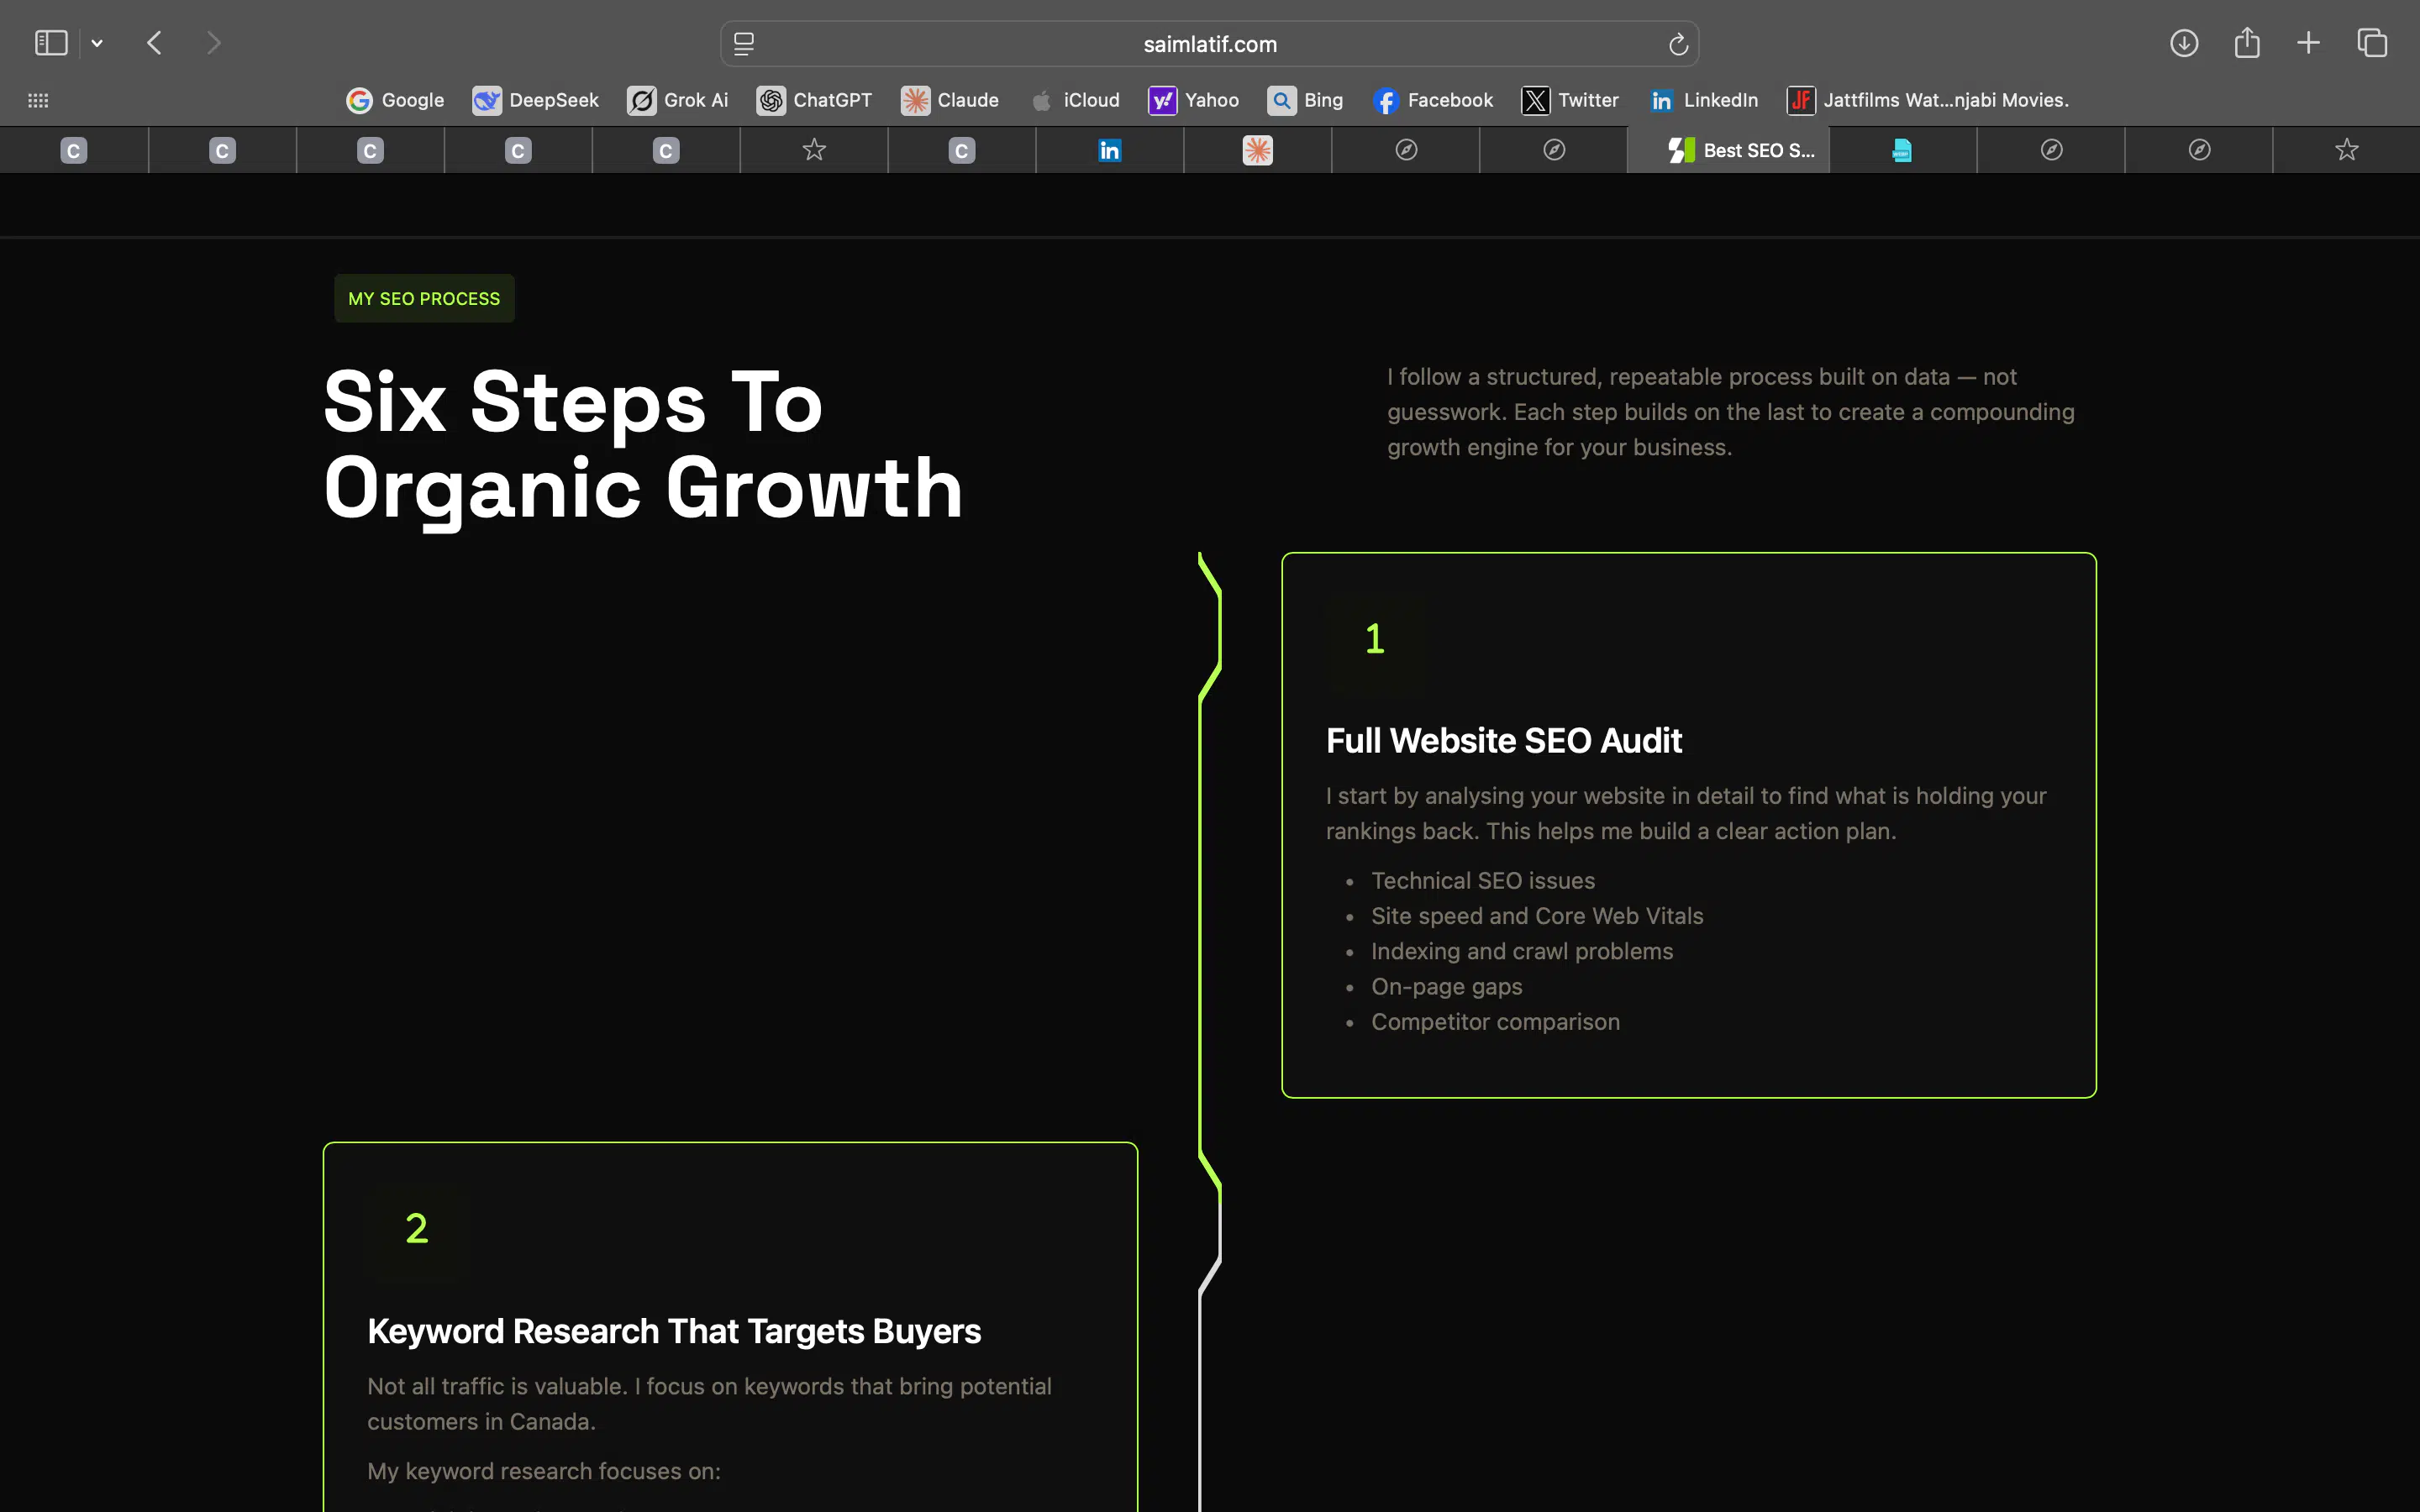Click the Share icon
The width and height of the screenshot is (2420, 1512).
pyautogui.click(x=2247, y=43)
